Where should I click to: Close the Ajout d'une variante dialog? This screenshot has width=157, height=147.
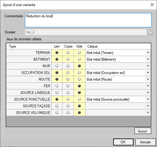[152, 5]
